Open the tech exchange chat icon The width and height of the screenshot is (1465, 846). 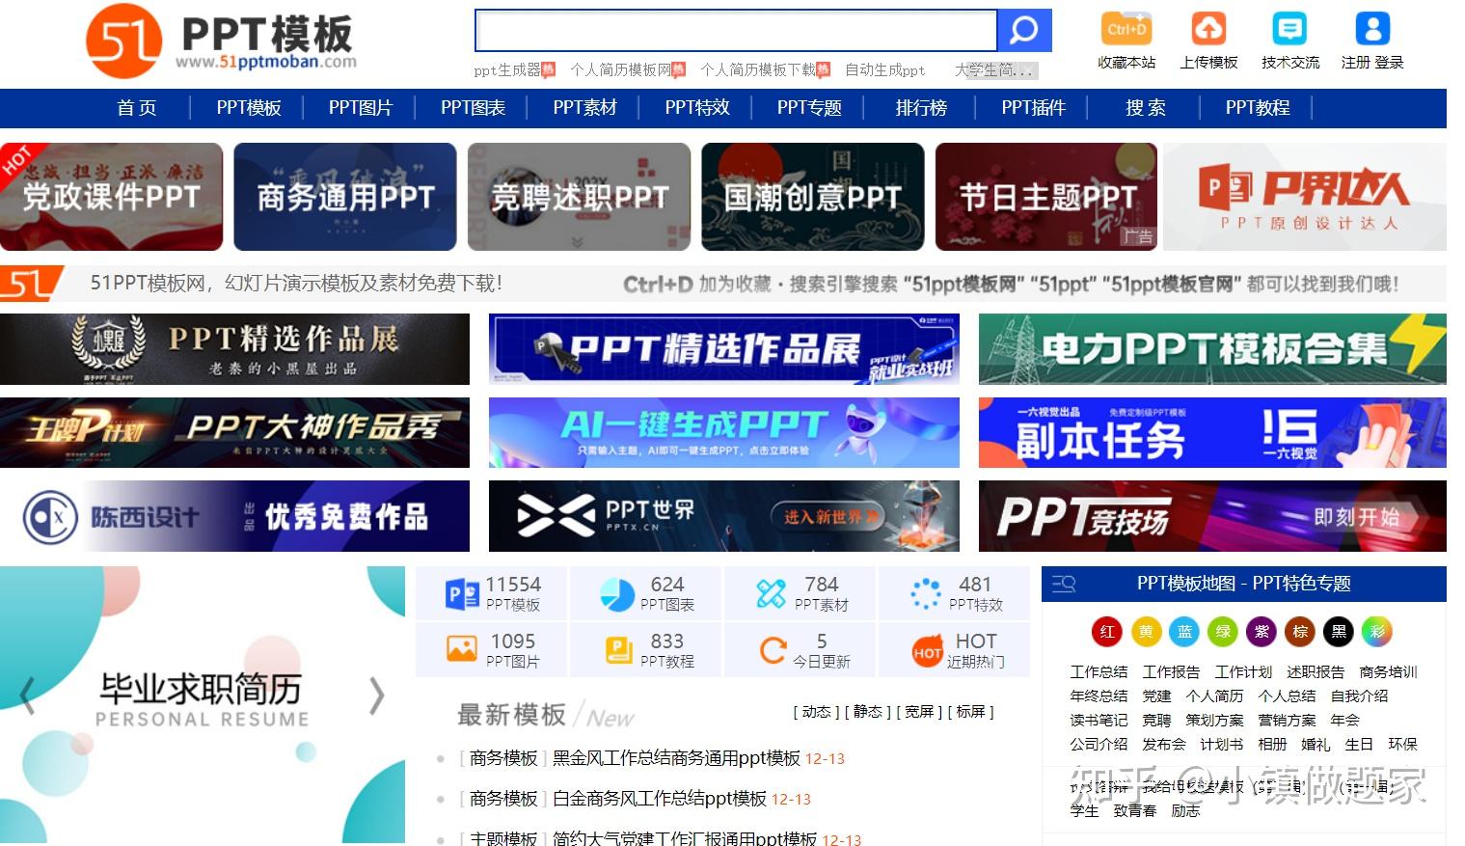pyautogui.click(x=1289, y=29)
